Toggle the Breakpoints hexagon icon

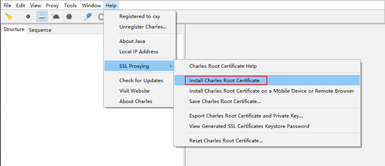69,17
